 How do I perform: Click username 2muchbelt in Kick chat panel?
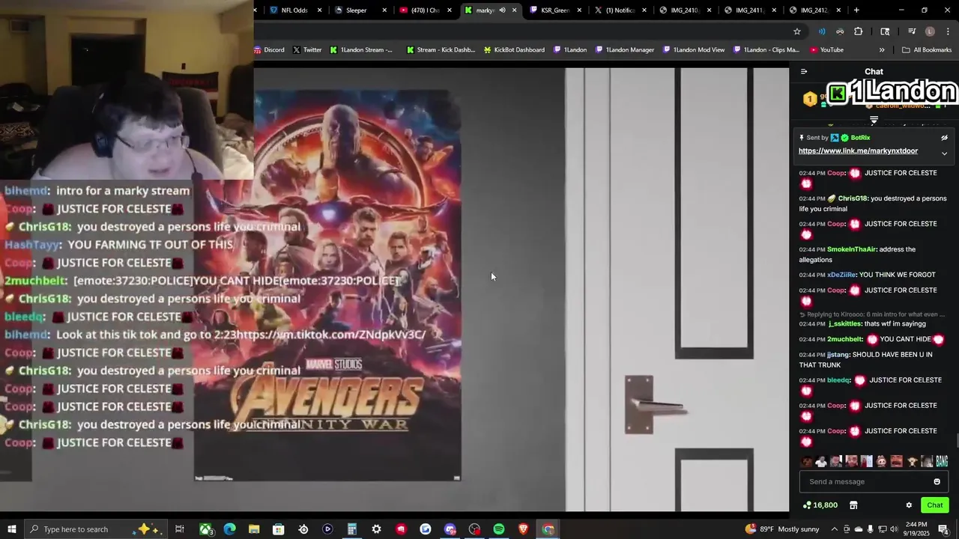click(x=845, y=339)
